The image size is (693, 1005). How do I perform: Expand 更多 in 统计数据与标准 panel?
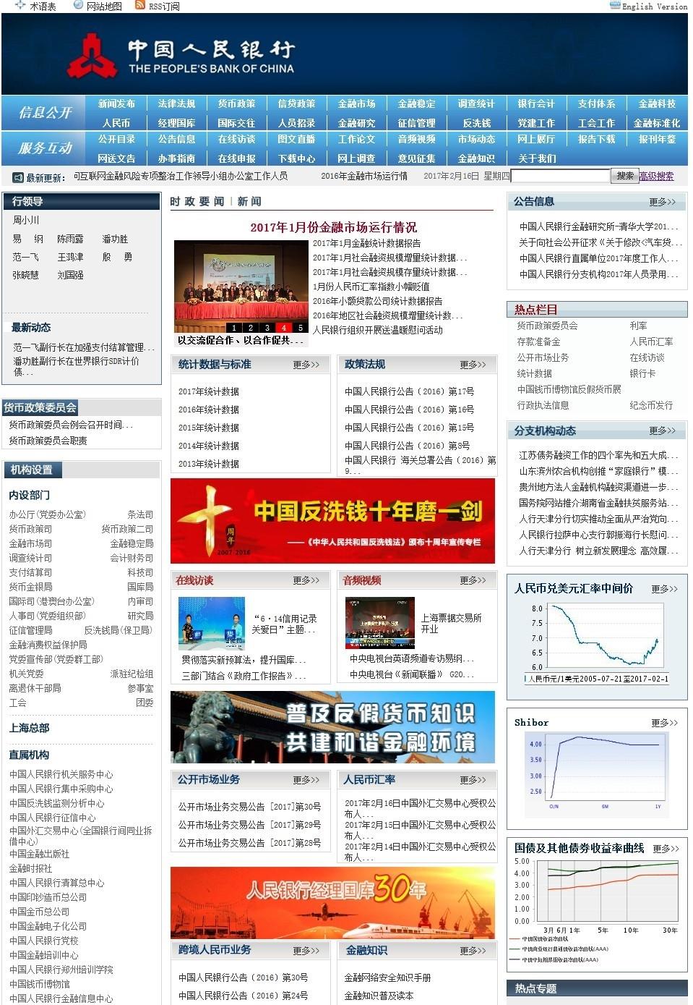(306, 365)
